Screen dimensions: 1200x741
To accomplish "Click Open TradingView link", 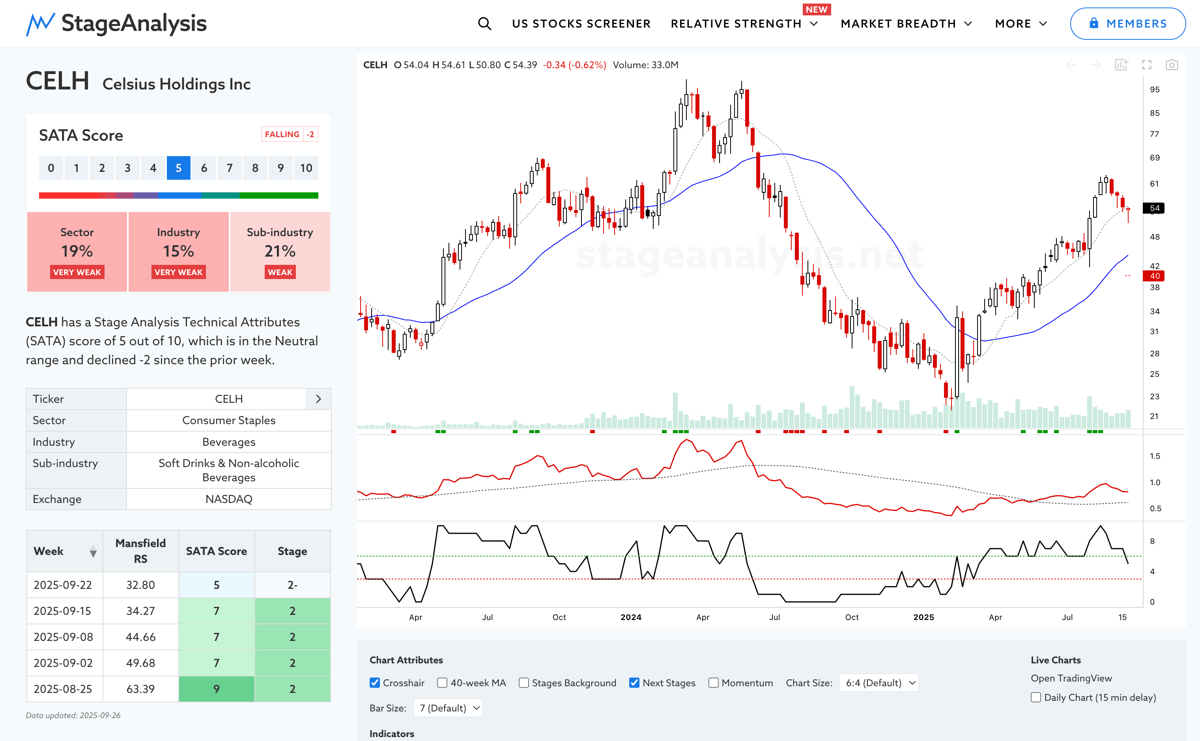I will (x=1071, y=678).
